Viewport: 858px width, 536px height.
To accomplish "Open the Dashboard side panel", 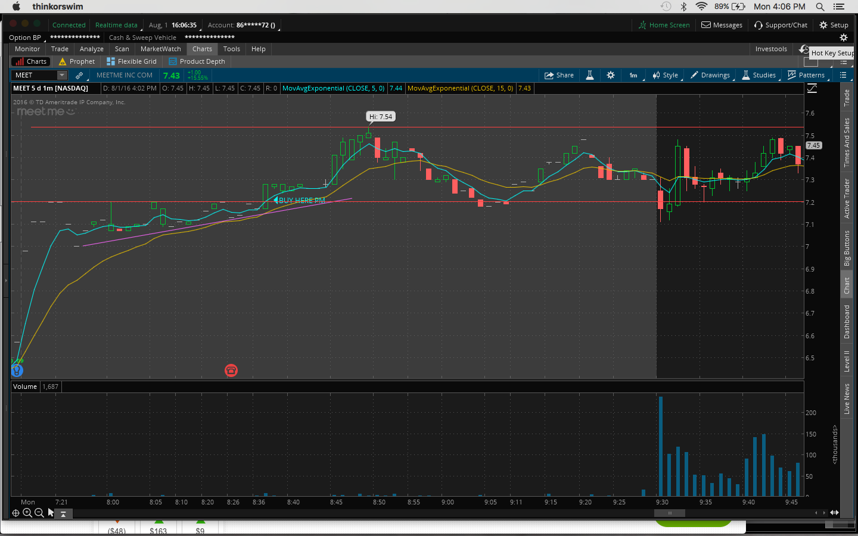I will click(x=847, y=322).
